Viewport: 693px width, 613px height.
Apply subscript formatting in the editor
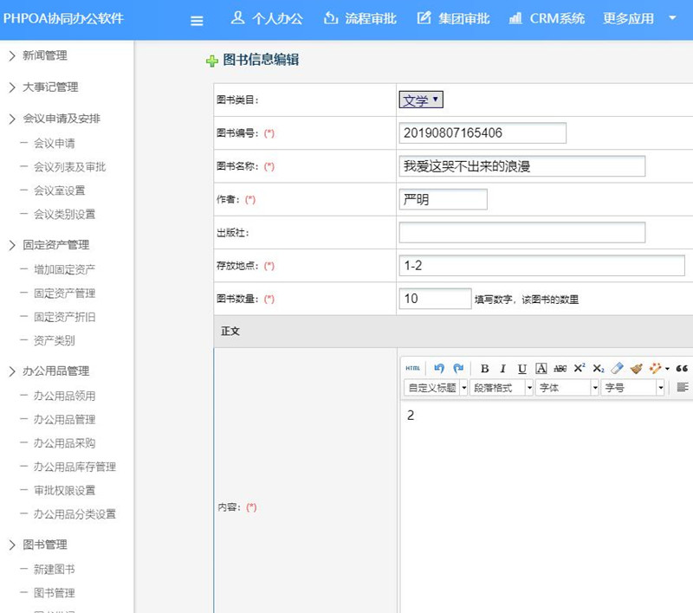pos(599,368)
